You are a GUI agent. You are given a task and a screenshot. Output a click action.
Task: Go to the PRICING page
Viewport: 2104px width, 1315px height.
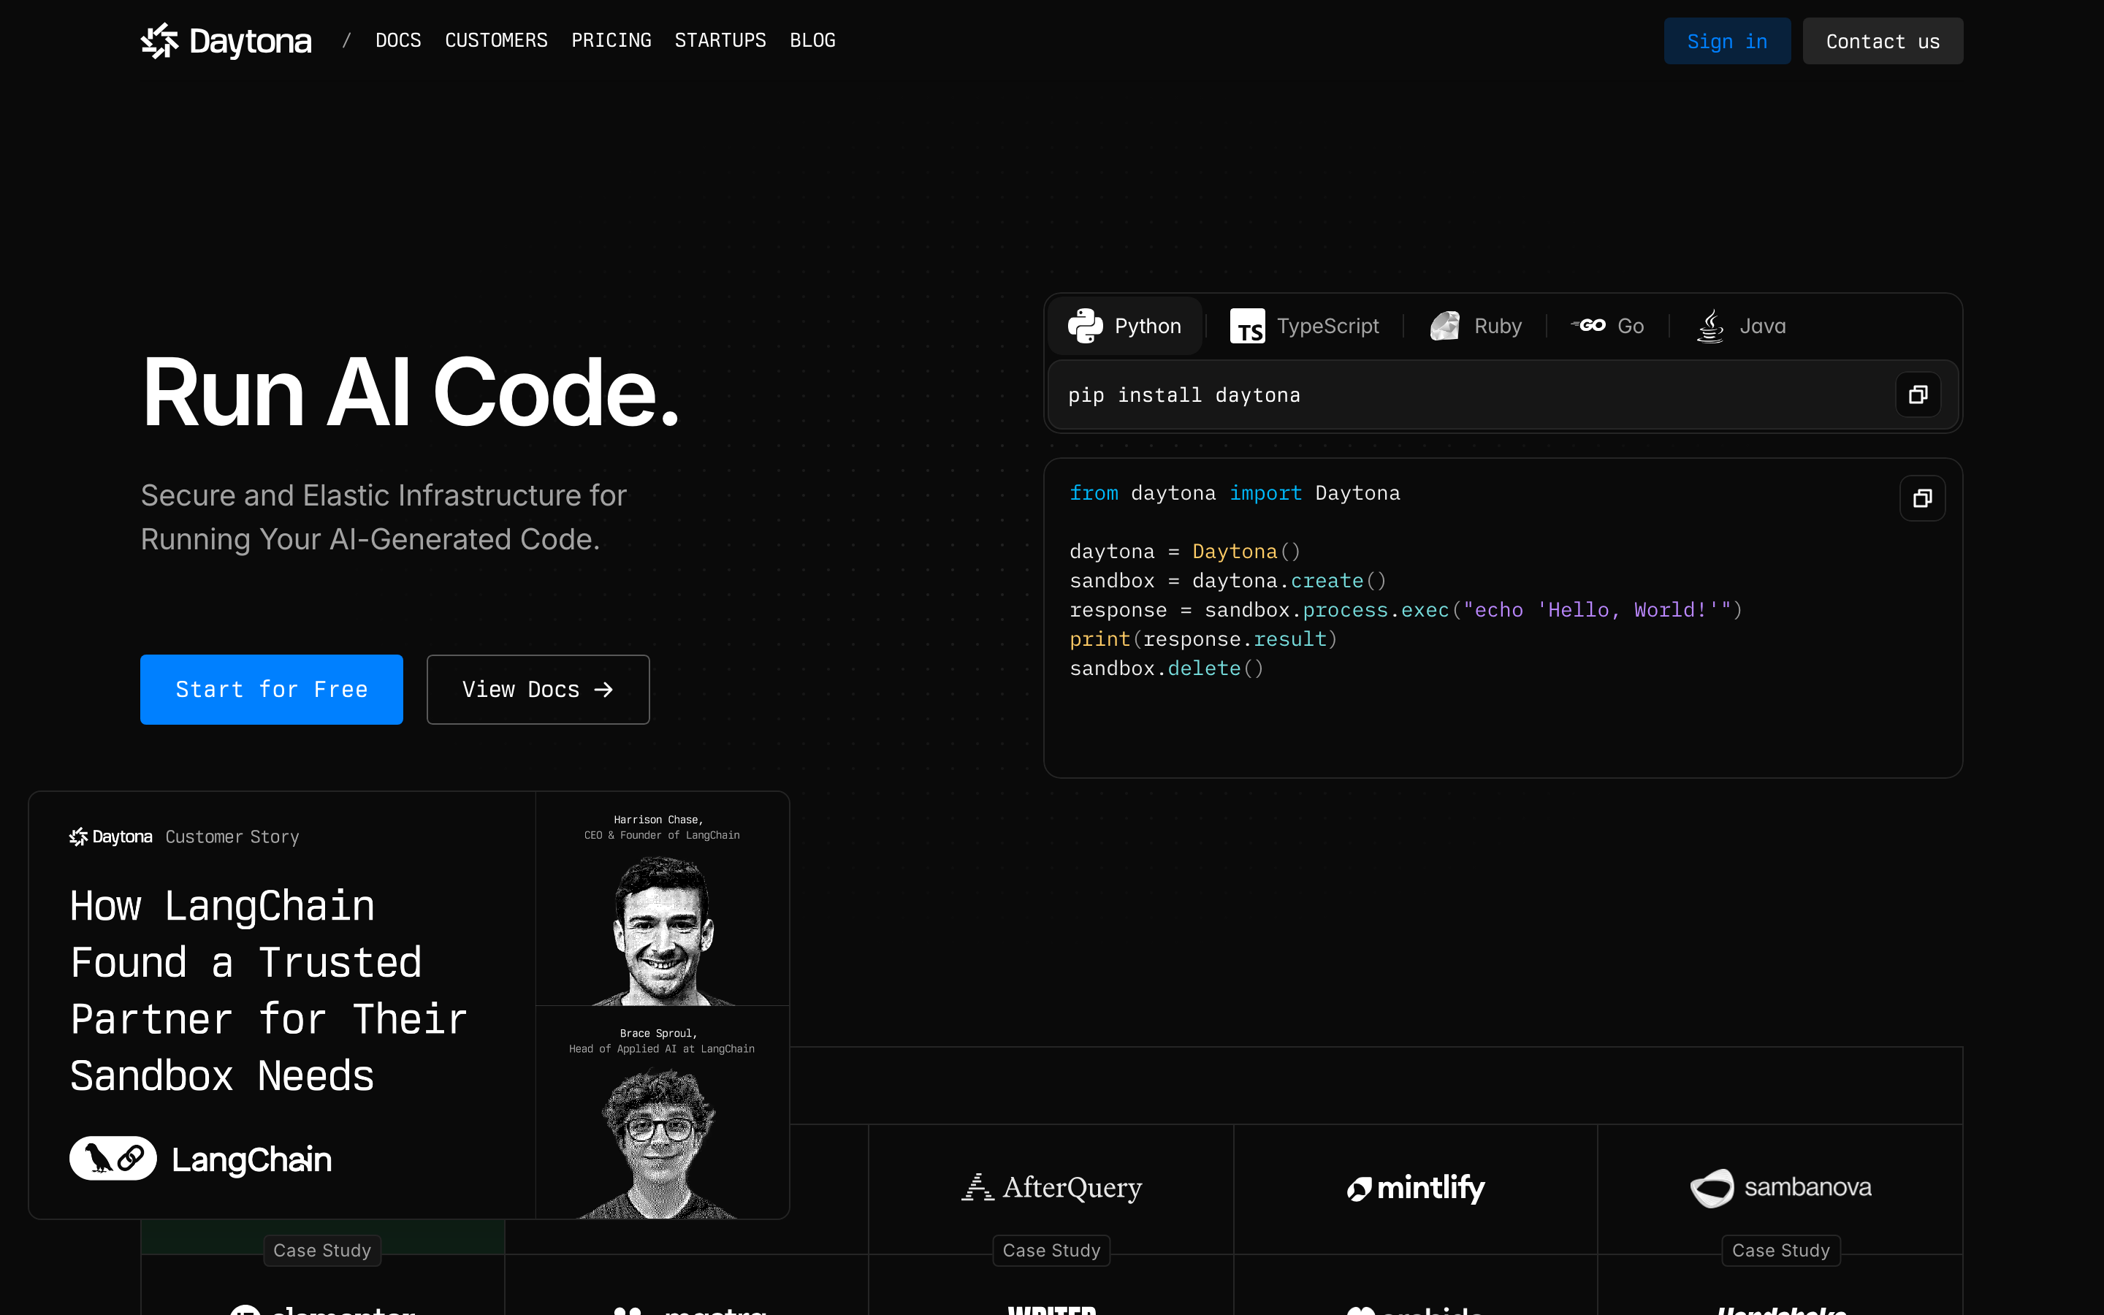(x=611, y=41)
